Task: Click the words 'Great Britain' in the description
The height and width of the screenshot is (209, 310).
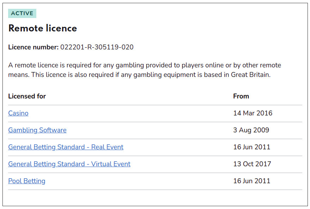Action: [x=251, y=75]
